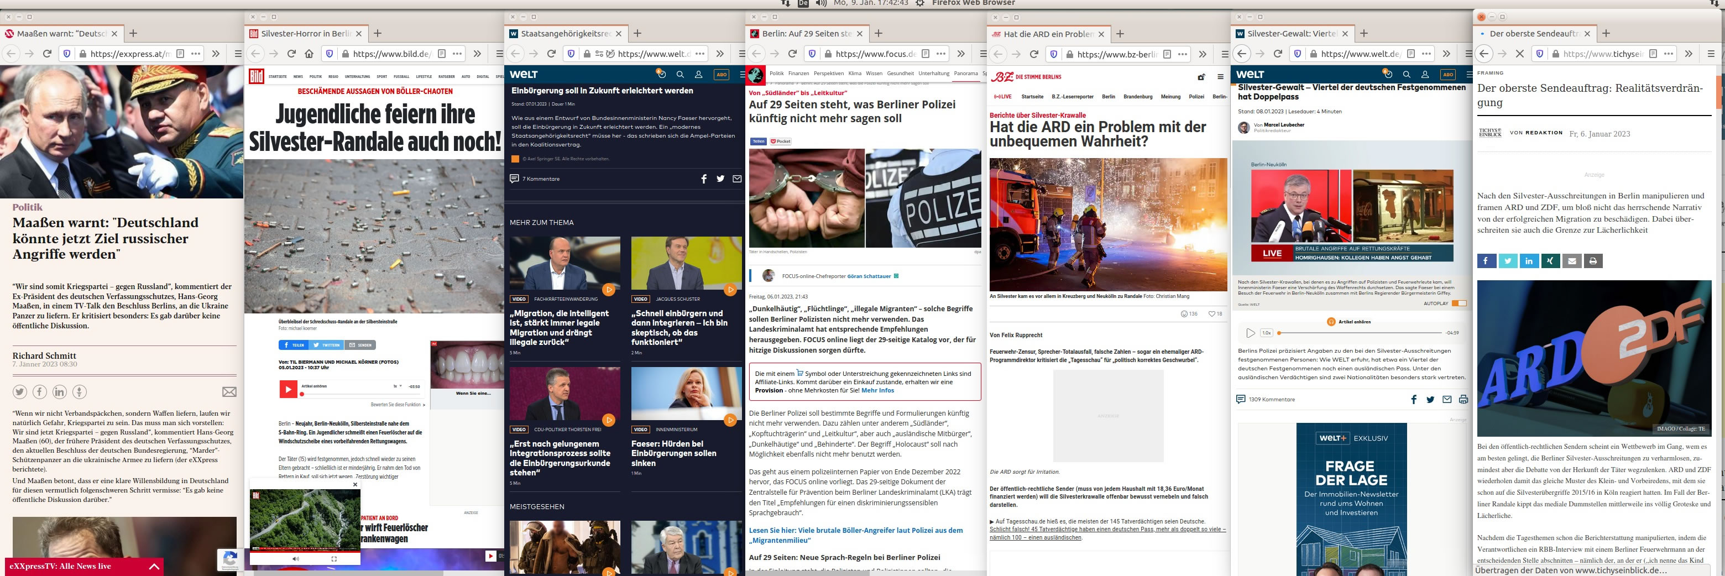Viewport: 1725px width, 576px height.
Task: Expand the eXXpressTV live news bar
Action: (x=154, y=567)
